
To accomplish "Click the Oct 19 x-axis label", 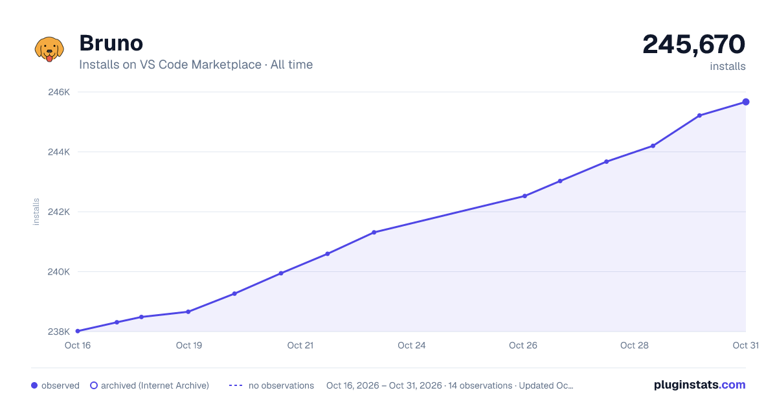I will coord(189,345).
